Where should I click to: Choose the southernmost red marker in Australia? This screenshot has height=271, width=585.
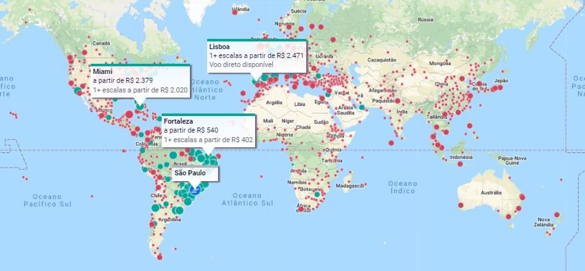[509, 217]
